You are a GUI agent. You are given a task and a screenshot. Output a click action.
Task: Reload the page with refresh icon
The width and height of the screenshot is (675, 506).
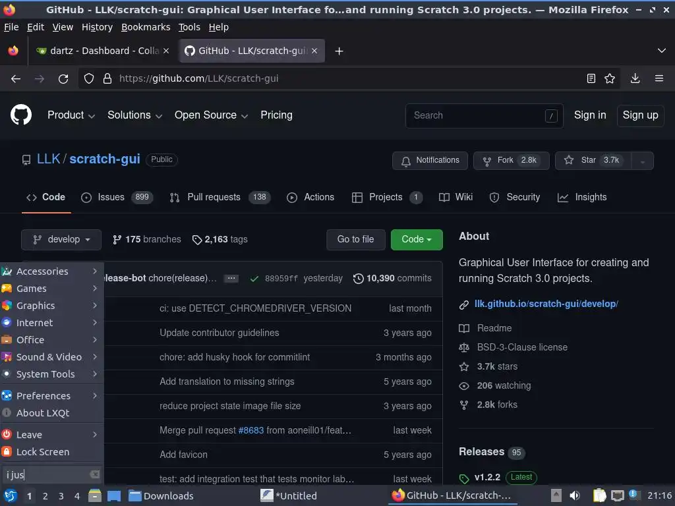point(63,79)
